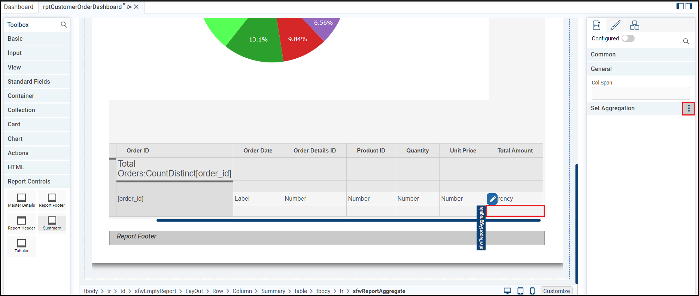
Task: Select the Report Footer band
Action: coord(327,238)
